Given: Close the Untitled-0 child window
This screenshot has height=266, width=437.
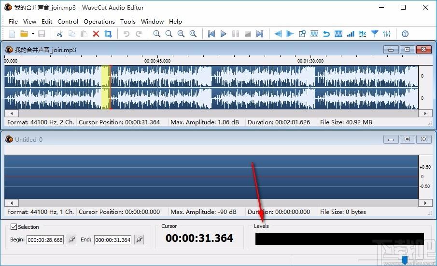Looking at the screenshot, I should click(x=423, y=139).
